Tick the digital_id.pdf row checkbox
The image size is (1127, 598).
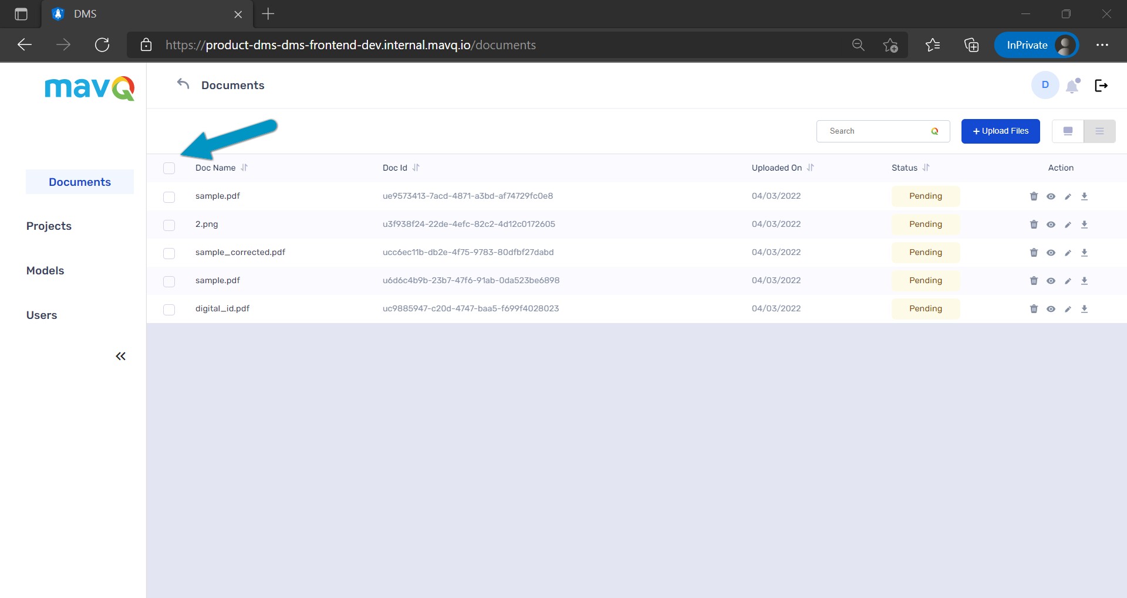point(169,310)
